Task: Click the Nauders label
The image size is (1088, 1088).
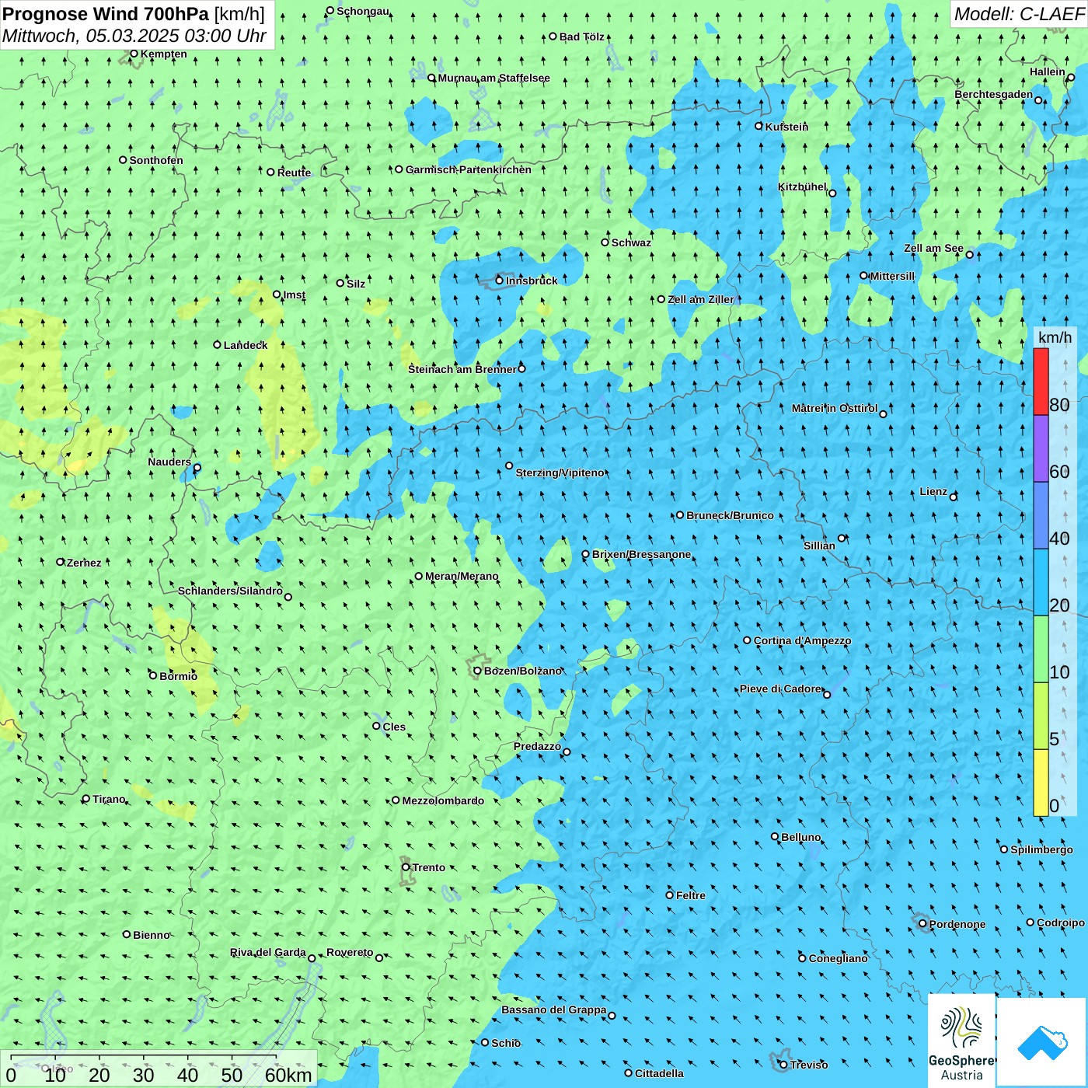Action: 169,462
